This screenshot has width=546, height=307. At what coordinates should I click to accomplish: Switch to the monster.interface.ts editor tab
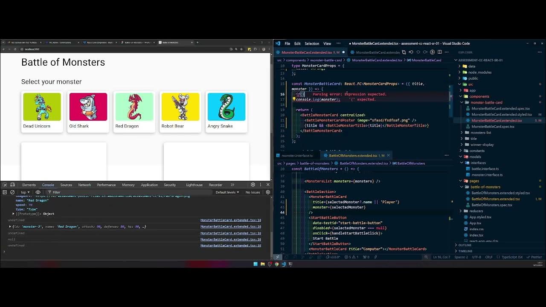tap(297, 155)
